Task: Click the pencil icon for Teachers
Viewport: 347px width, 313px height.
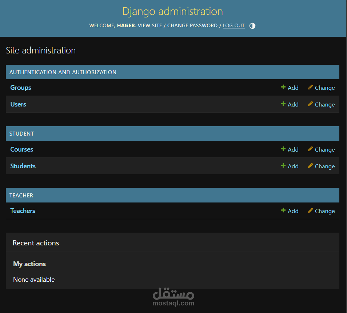Action: point(310,210)
